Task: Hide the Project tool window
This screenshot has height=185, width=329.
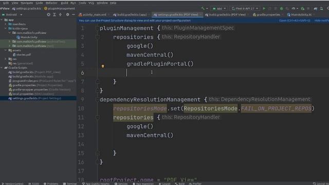Action: pos(73,15)
